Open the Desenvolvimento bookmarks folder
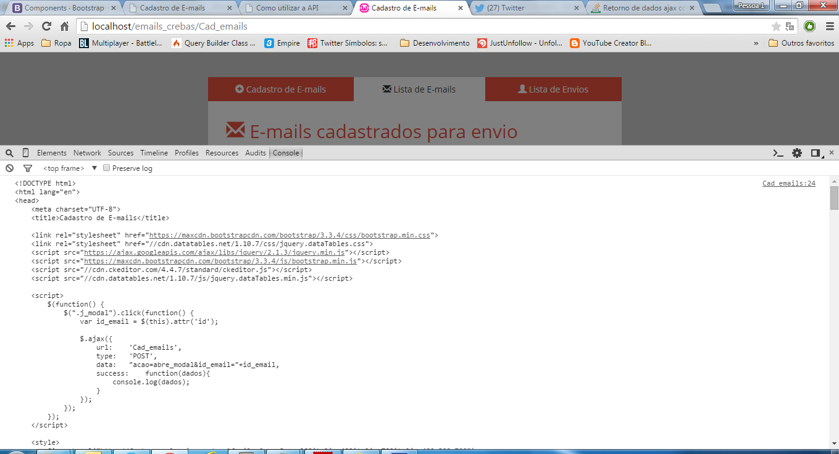Screen dimensions: 839x454 pos(435,43)
